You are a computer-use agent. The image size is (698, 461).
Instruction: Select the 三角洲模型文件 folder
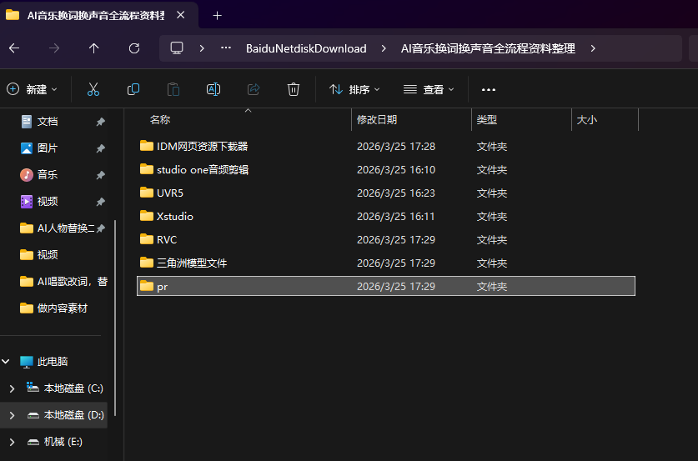pyautogui.click(x=192, y=263)
